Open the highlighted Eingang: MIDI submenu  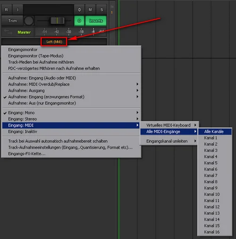[71, 125]
